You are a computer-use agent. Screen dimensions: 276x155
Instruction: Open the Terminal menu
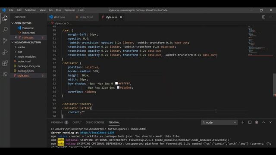(69, 10)
